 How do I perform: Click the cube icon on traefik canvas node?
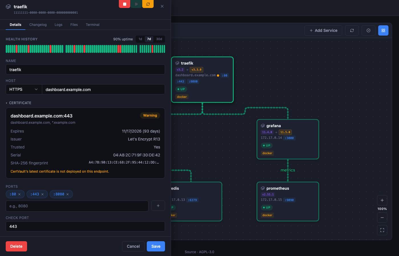[177, 63]
